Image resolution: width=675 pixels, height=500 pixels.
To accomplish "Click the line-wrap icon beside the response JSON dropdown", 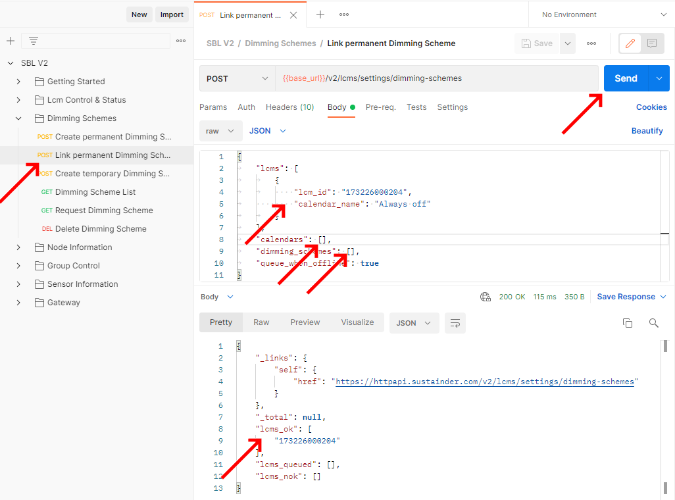I will (455, 323).
